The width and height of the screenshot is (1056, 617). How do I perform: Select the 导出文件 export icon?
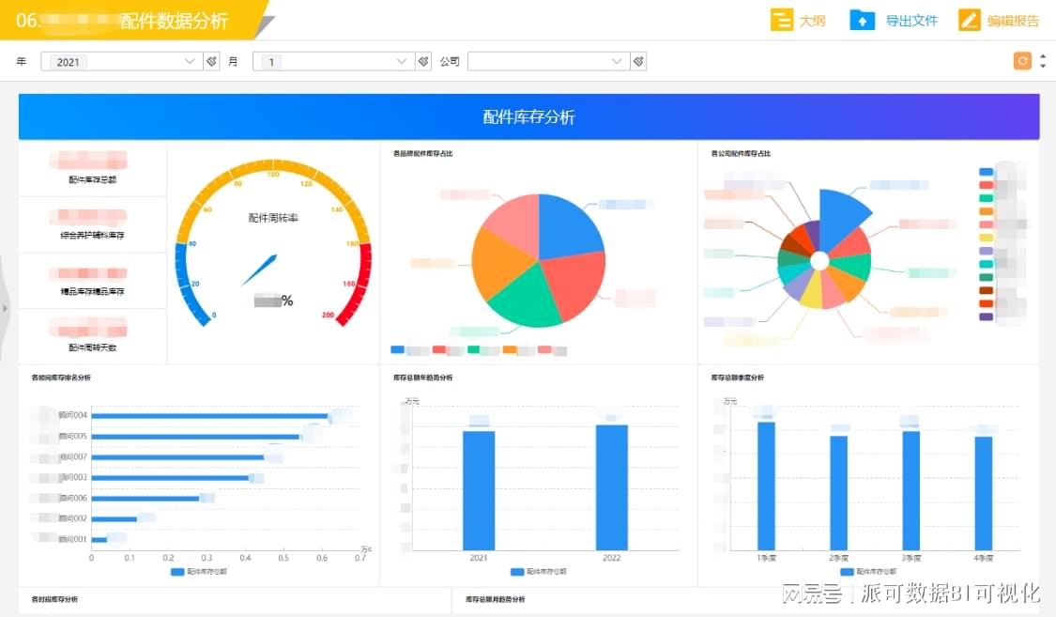point(863,19)
